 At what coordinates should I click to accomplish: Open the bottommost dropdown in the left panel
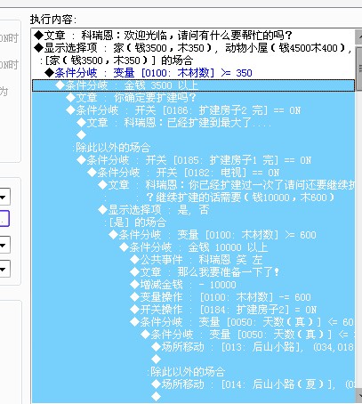(x=4, y=269)
